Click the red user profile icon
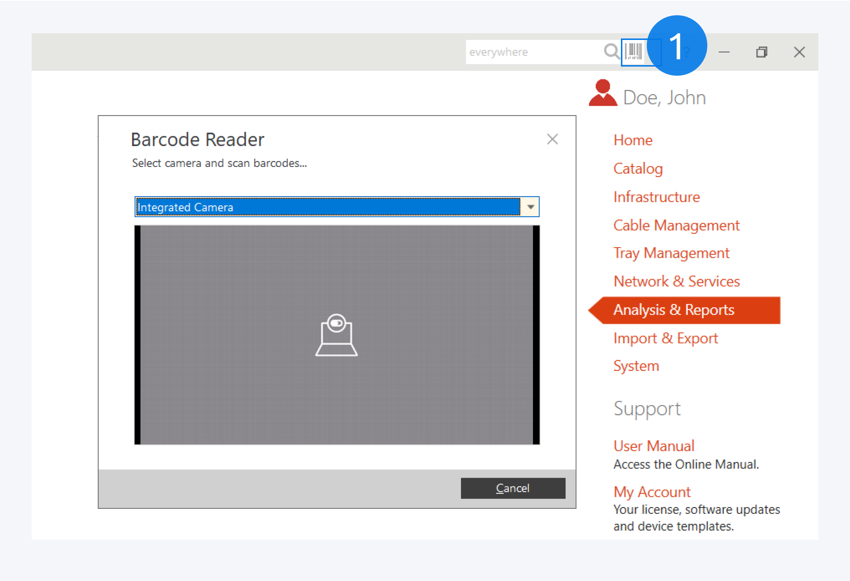850x581 pixels. tap(603, 94)
